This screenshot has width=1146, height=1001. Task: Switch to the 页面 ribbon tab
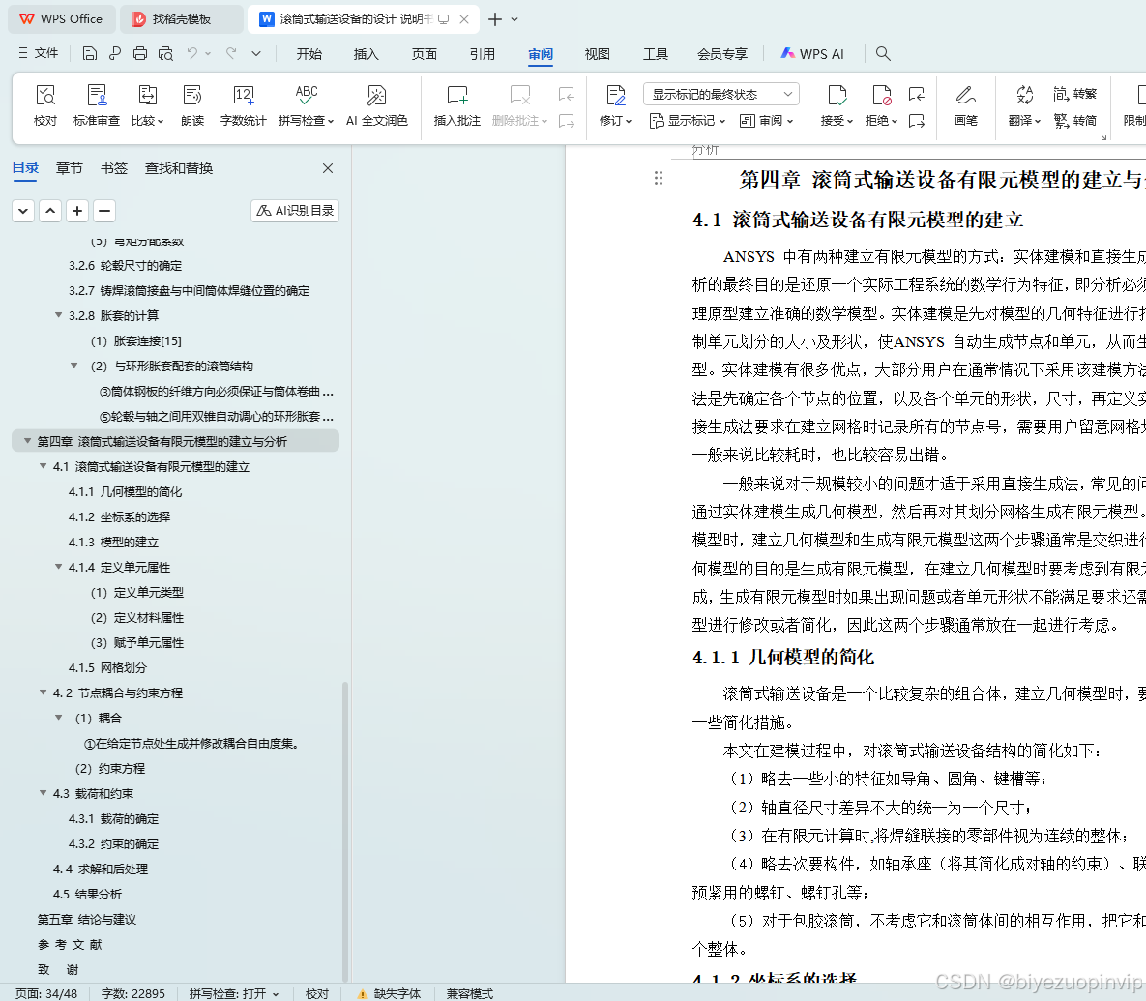coord(424,54)
